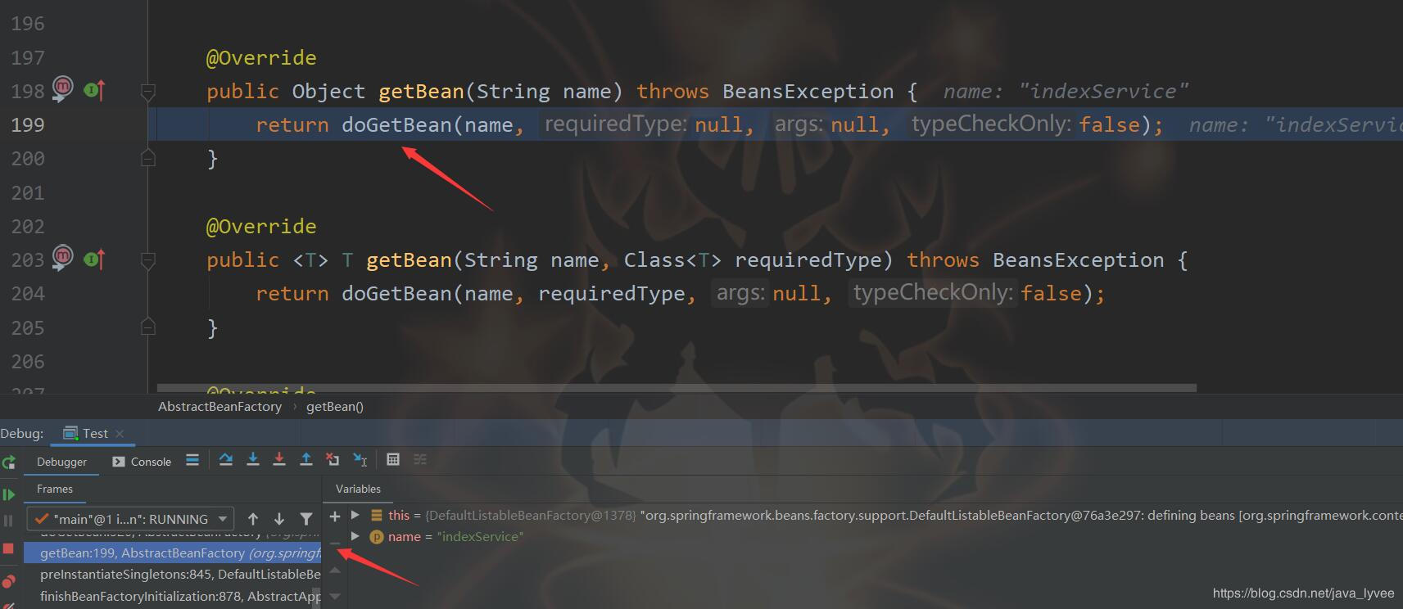This screenshot has height=609, width=1403.
Task: Click the "indexService" value of name variable
Action: click(480, 537)
